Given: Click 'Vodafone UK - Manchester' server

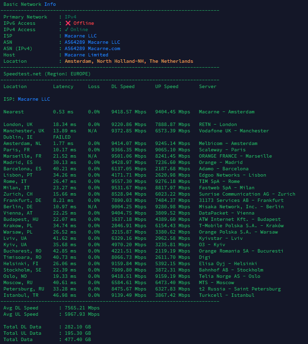Looking at the screenshot, I should point(234,131).
